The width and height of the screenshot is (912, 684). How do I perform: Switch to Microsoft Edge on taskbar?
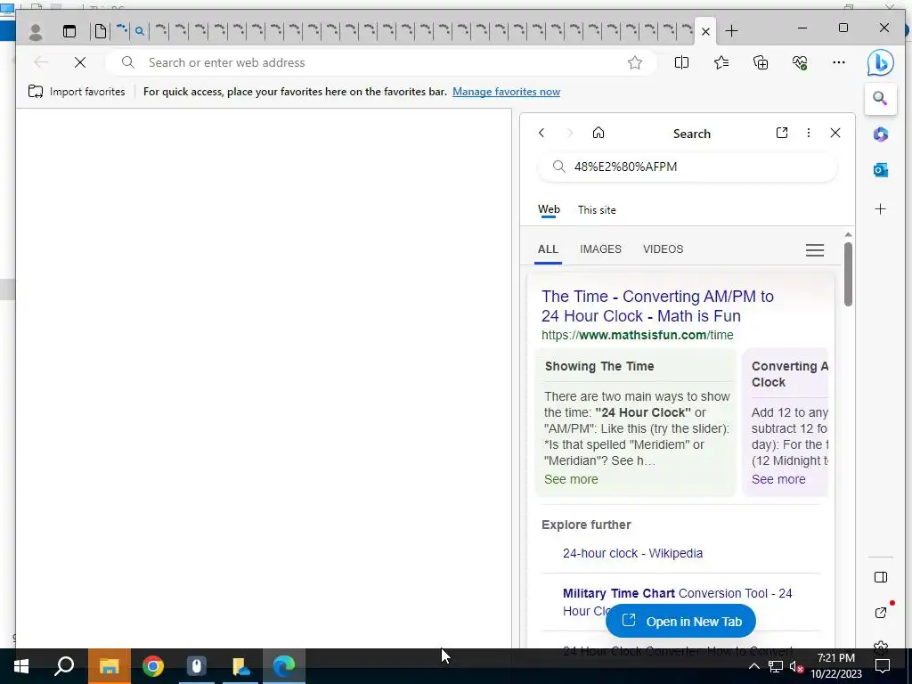point(284,666)
